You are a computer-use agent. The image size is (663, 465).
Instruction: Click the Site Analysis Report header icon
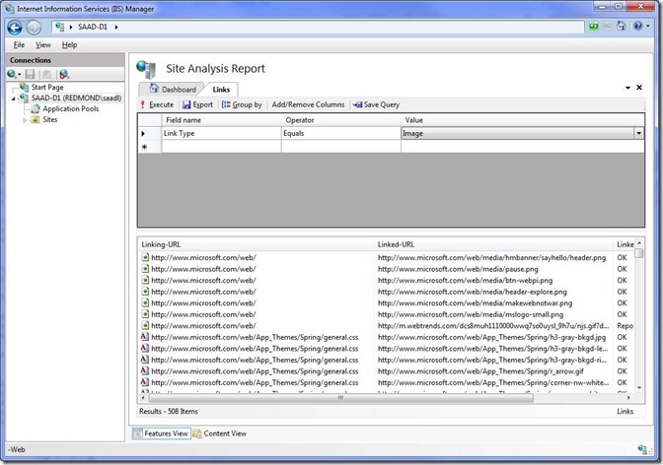click(146, 69)
